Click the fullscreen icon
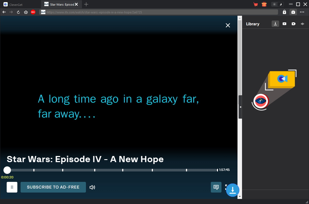The width and height of the screenshot is (309, 204). point(226,187)
